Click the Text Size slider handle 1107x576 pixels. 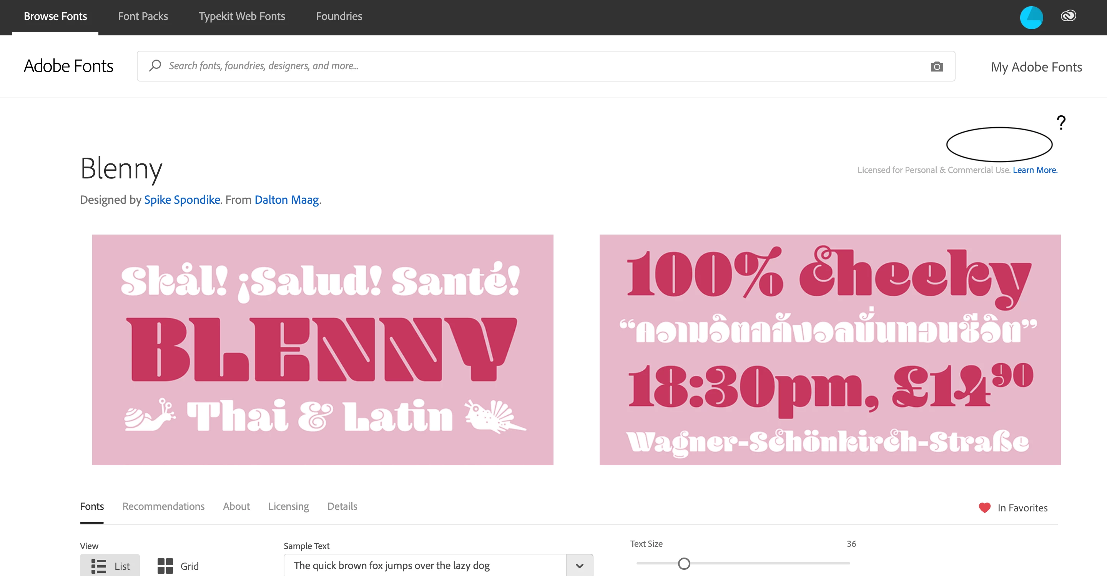point(684,564)
